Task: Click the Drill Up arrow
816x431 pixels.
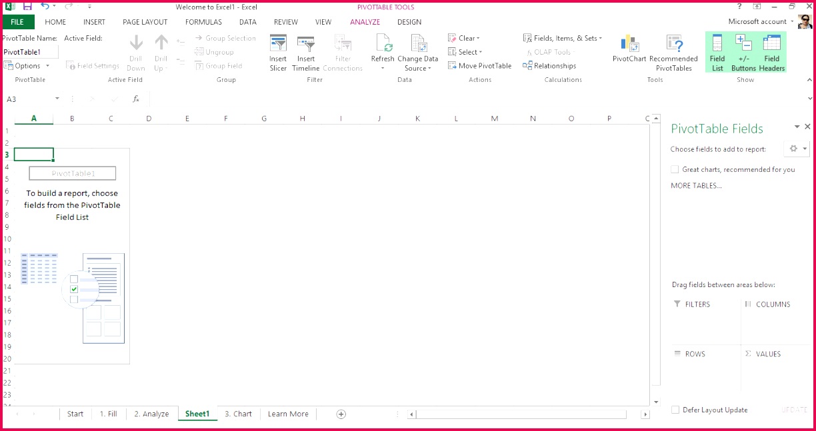Action: pos(161,53)
